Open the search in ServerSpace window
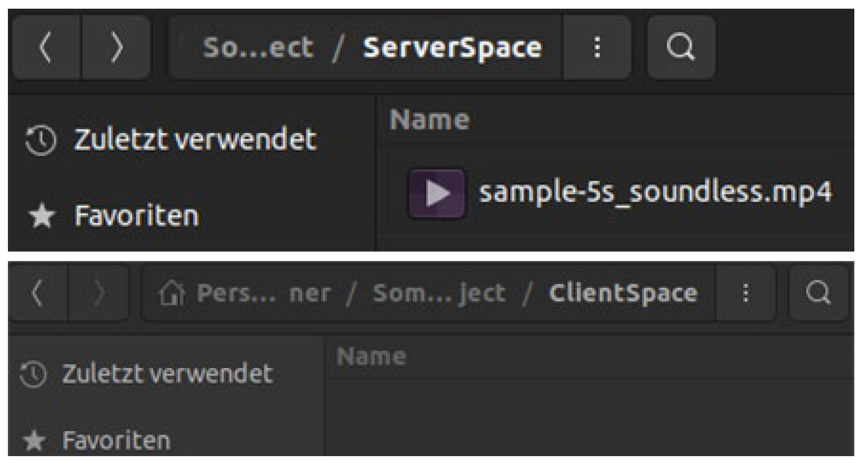Viewport: 863px width, 466px height. (680, 48)
